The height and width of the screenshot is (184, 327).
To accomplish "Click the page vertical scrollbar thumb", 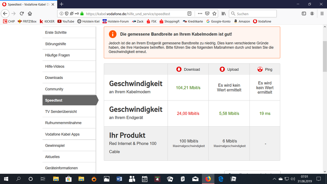I will point(325,56).
